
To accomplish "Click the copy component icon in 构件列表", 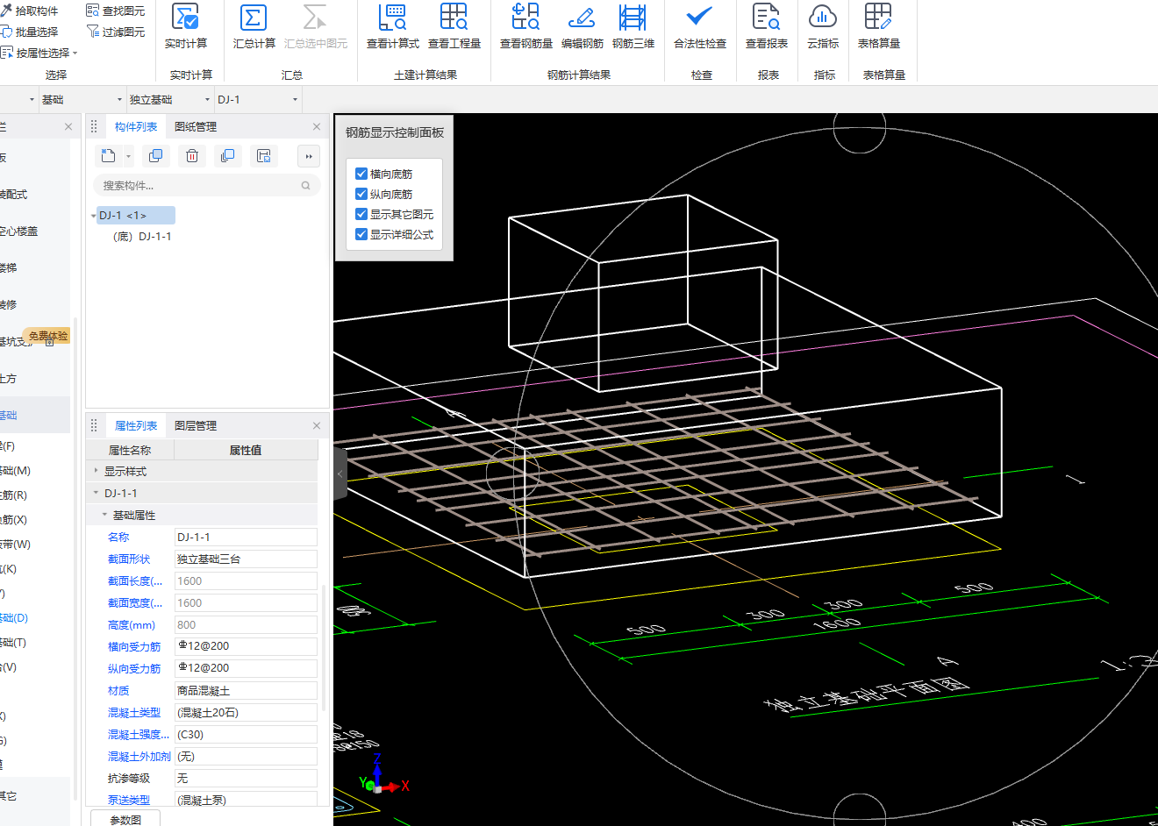I will 155,156.
